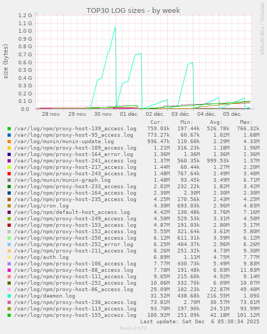Screen dimensions: 267x334
Task: Click proxy-host-106_access.log legend label
Action: tap(75, 264)
